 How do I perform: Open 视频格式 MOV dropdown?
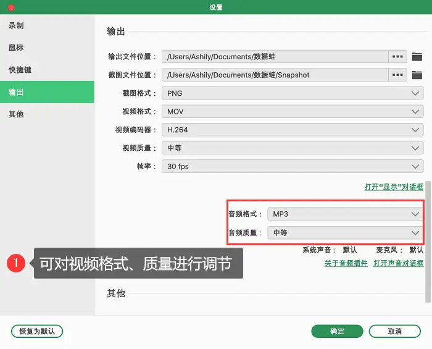tap(293, 111)
